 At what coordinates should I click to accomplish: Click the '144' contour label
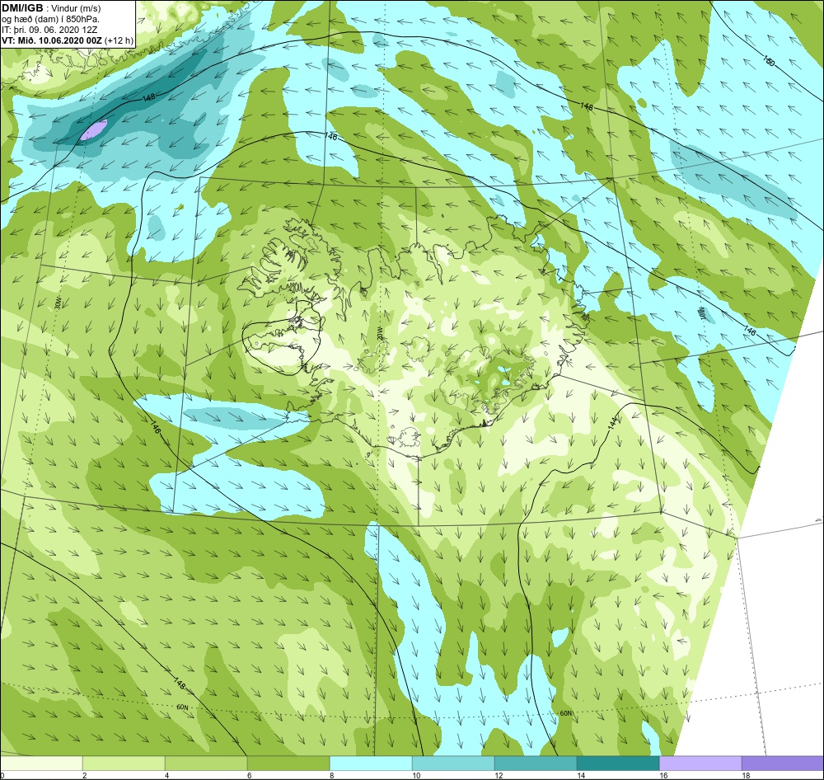click(613, 423)
